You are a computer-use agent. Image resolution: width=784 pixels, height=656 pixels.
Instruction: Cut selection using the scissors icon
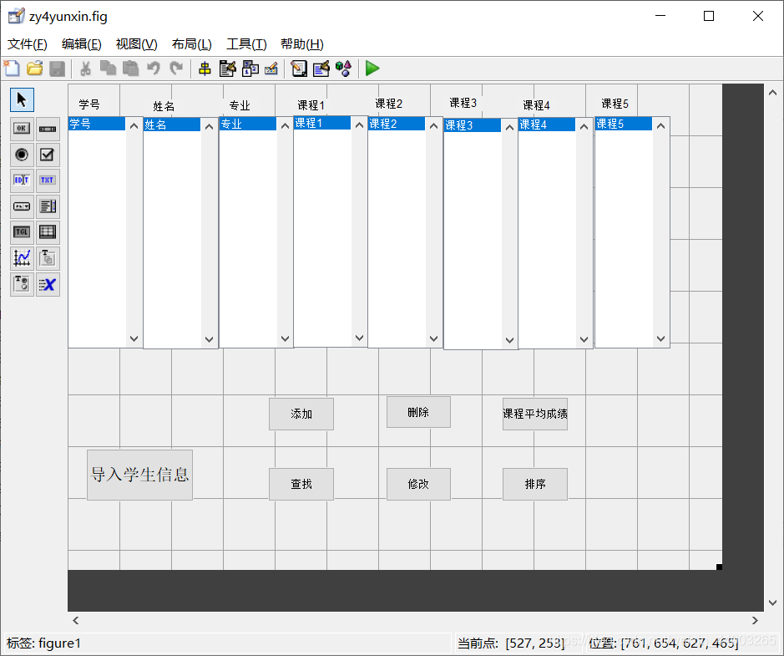[x=85, y=68]
